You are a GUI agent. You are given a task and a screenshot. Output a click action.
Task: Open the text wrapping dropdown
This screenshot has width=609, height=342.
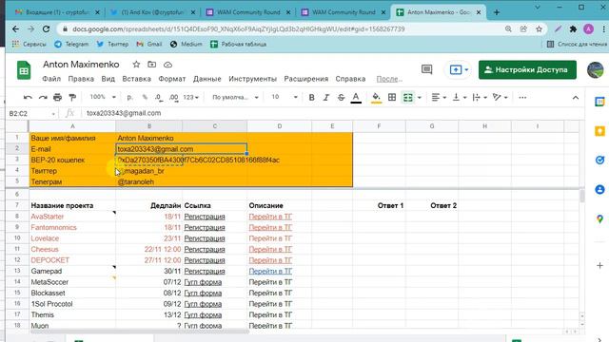click(480, 97)
